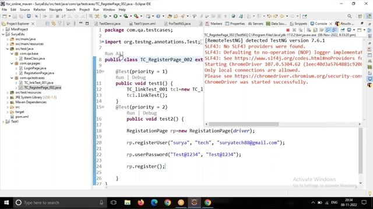The width and height of the screenshot is (373, 209).
Task: Toggle show console on standard output
Action: [328, 30]
